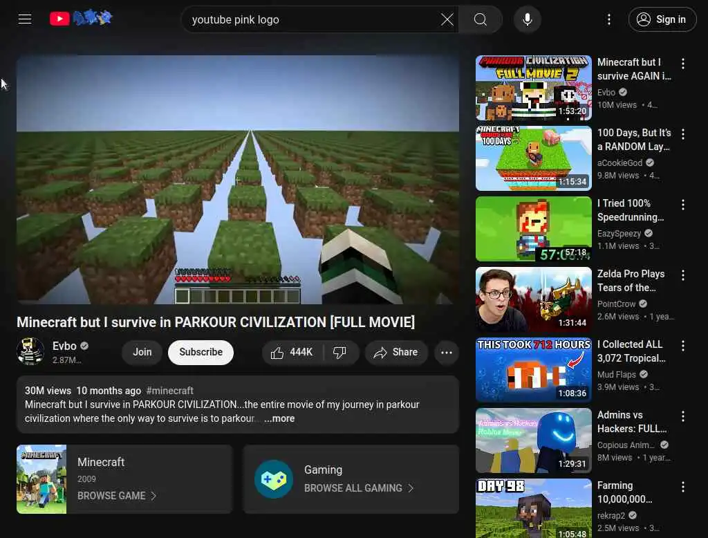Expand description with ...more

coord(279,419)
